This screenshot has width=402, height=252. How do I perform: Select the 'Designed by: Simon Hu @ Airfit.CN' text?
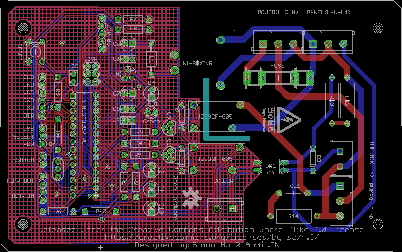click(x=207, y=245)
